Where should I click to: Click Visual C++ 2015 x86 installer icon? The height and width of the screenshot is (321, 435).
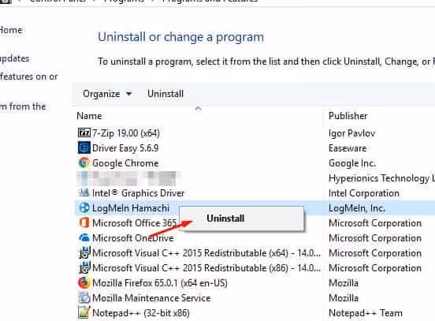pos(84,267)
